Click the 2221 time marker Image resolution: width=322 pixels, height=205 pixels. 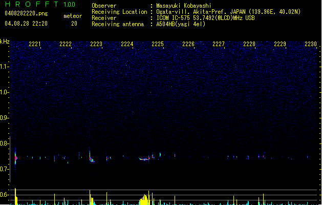(x=35, y=44)
